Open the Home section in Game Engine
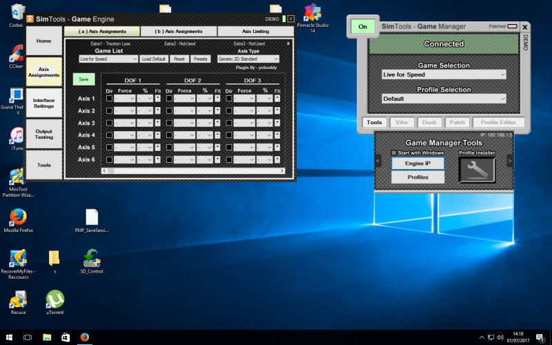Image resolution: width=552 pixels, height=345 pixels. point(44,41)
